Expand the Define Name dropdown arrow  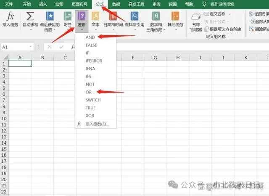(x=229, y=14)
